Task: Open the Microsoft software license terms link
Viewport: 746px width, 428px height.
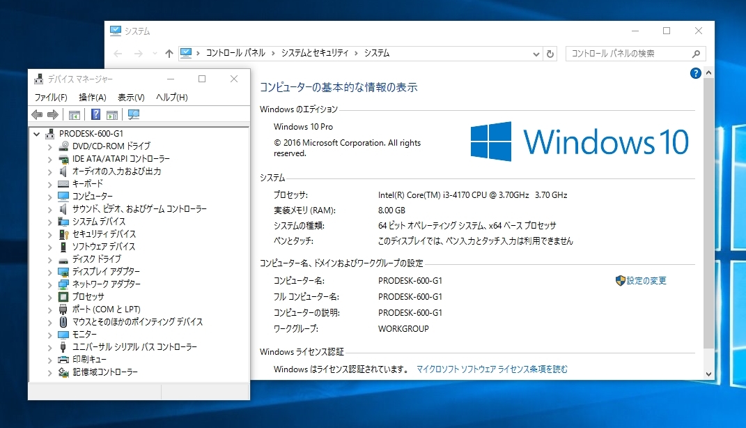Action: point(492,369)
